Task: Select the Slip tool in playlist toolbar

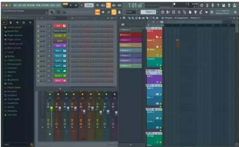Action: [x=143, y=18]
